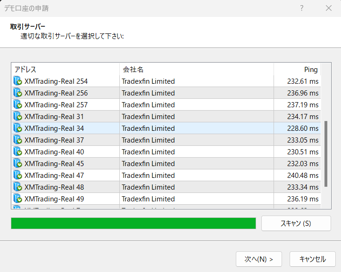Select the XMTrading-Real 256 server row

click(x=166, y=93)
